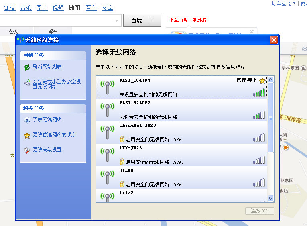Select the FAST_624DE2 network name
The image size is (307, 226).
(135, 103)
